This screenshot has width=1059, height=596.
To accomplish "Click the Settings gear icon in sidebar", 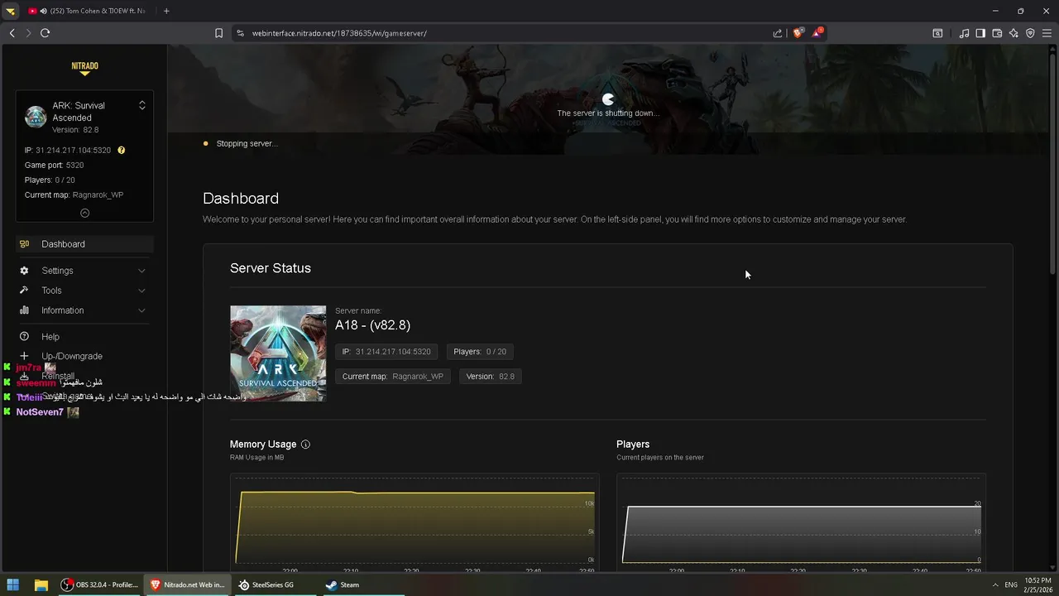I will point(24,271).
